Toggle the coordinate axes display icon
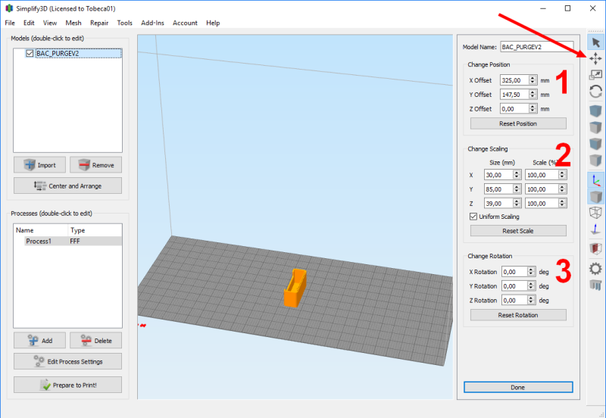The height and width of the screenshot is (418, 606). pyautogui.click(x=596, y=180)
